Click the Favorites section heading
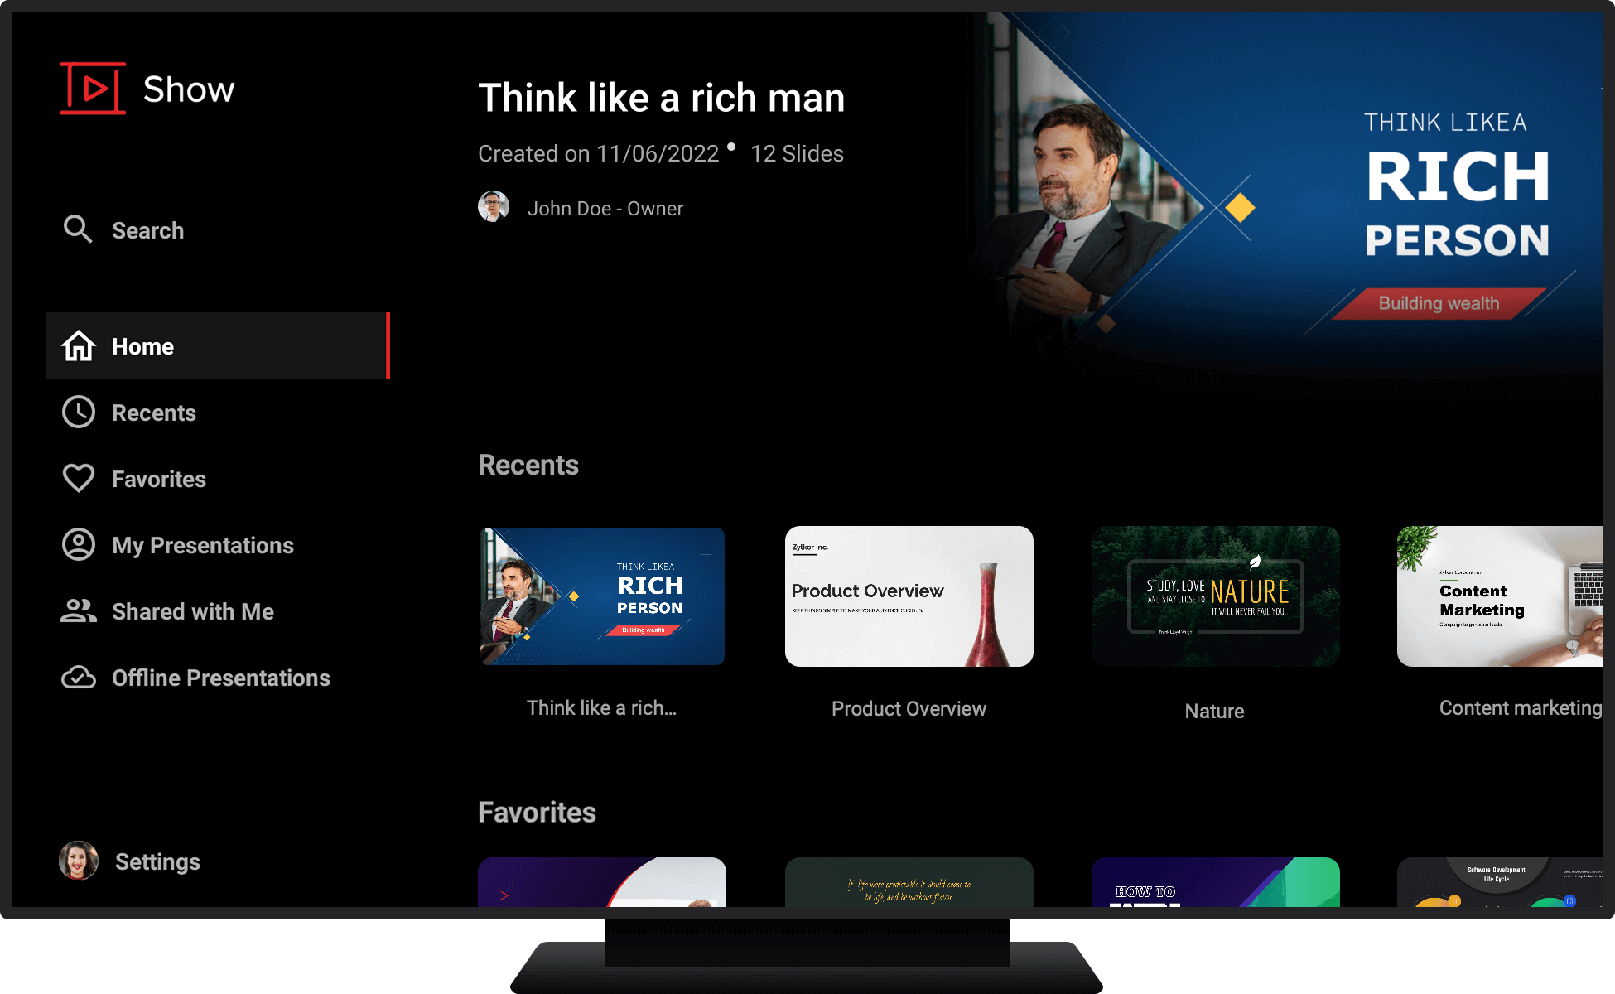Screen dimensions: 1615x994 click(x=538, y=812)
